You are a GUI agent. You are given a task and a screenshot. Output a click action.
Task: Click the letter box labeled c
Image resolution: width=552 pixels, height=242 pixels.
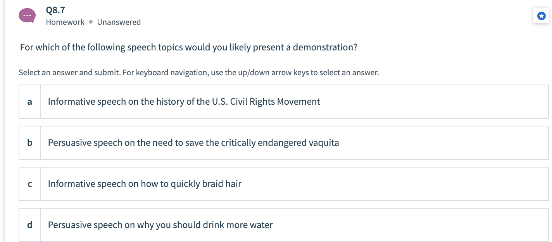[29, 184]
